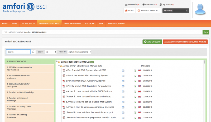
Task: Click download icon for Part II Monitoring System
Action: (135, 76)
